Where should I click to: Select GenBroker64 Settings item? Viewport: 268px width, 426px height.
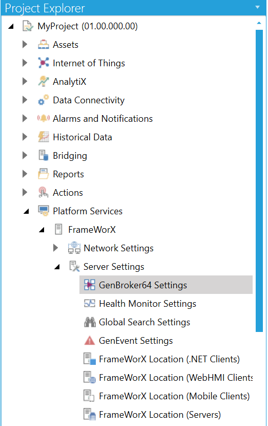point(166,285)
